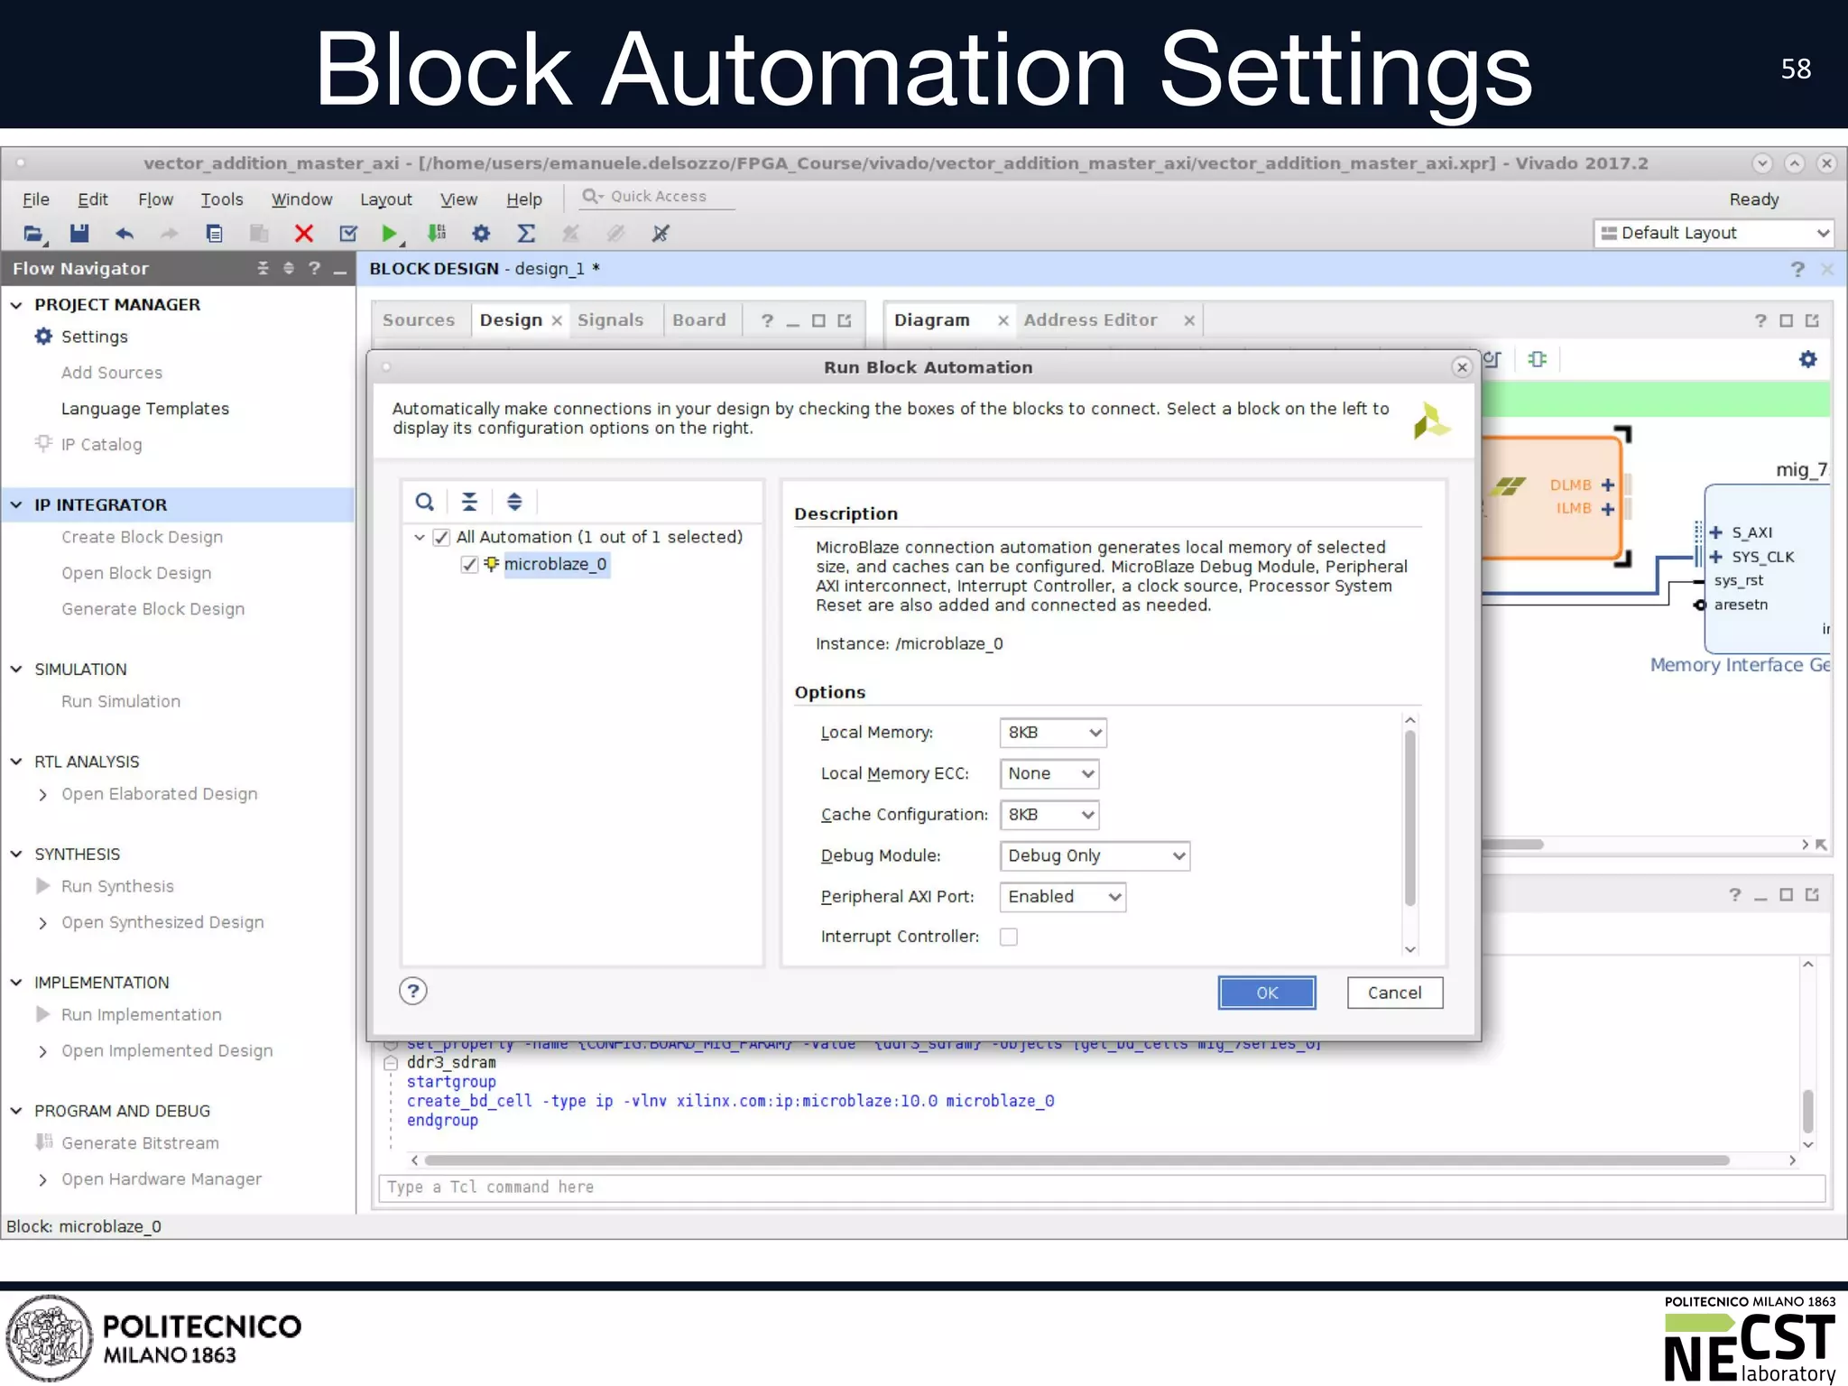
Task: Switch to the Address Editor tab
Action: [1090, 320]
